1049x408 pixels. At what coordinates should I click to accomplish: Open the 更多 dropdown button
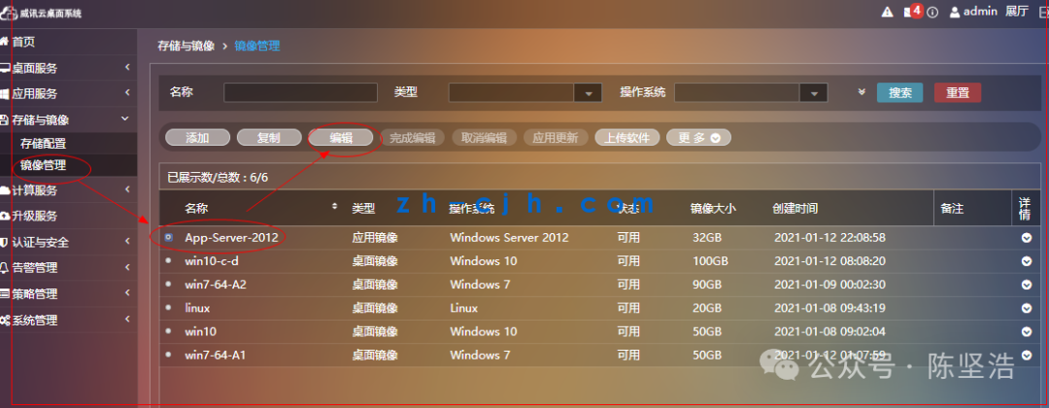coord(698,138)
